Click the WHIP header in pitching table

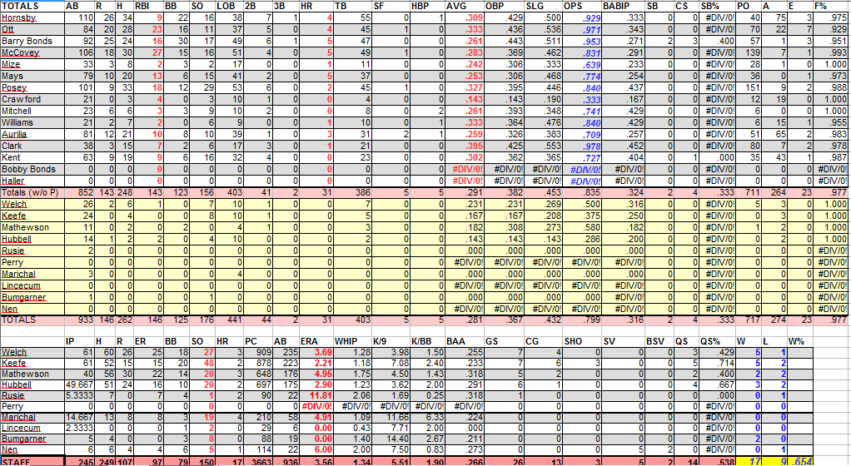click(x=354, y=341)
